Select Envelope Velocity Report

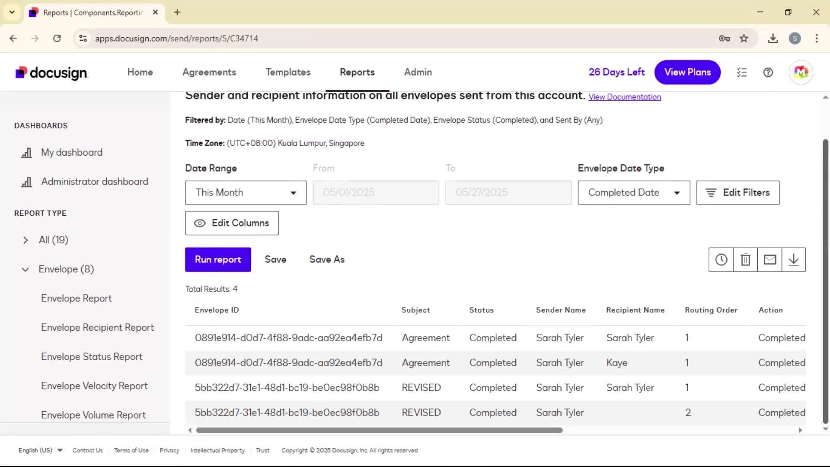click(94, 386)
